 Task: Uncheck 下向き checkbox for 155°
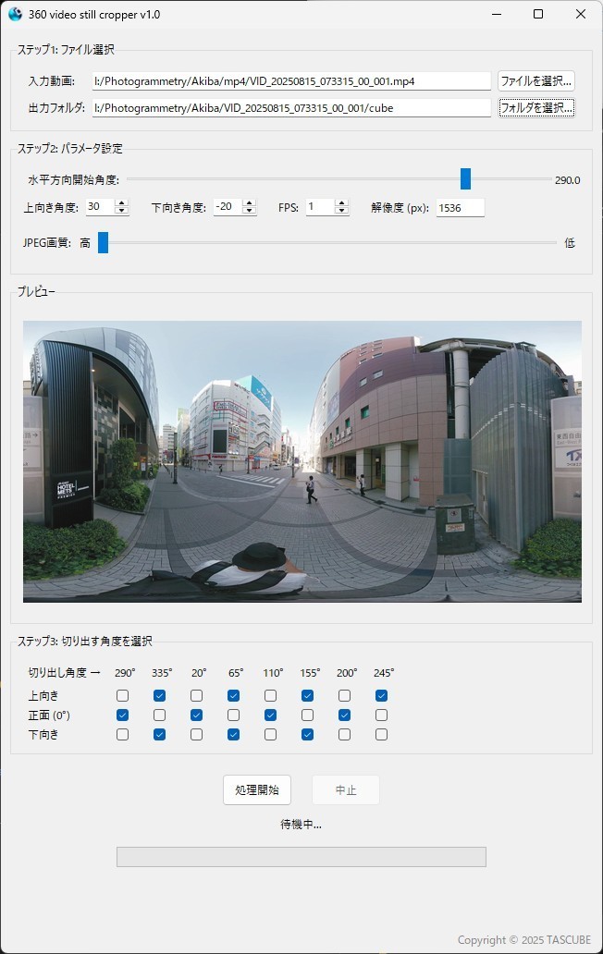(x=307, y=734)
